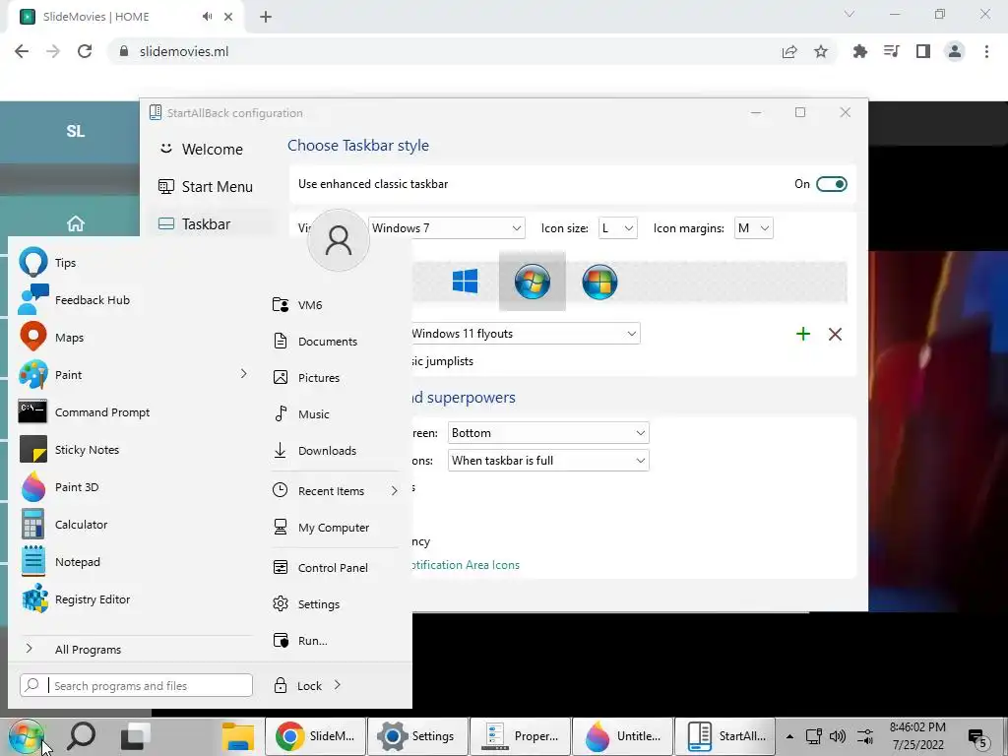
Task: Show hidden system tray icons arrow
Action: [789, 736]
